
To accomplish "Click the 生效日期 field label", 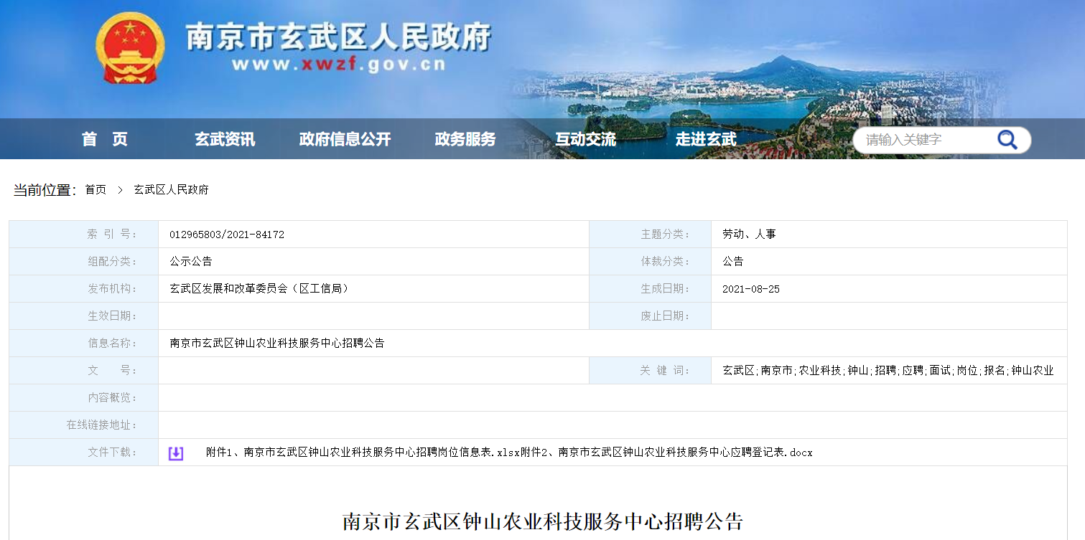I will tap(112, 316).
